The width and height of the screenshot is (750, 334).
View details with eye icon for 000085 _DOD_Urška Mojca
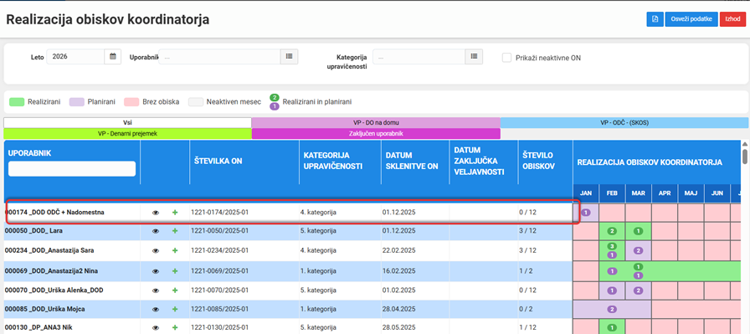click(156, 309)
